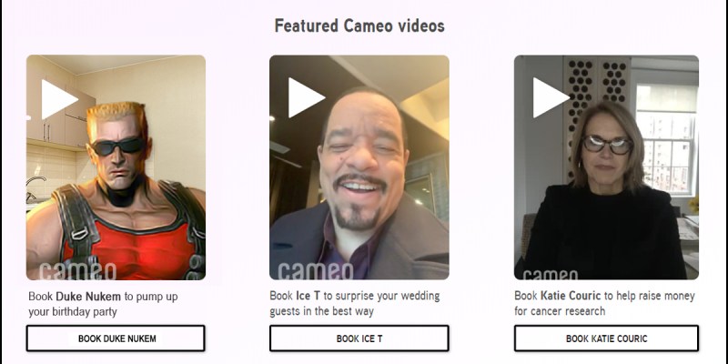Start the Ice T video with play icon
The image size is (728, 364).
(x=305, y=97)
